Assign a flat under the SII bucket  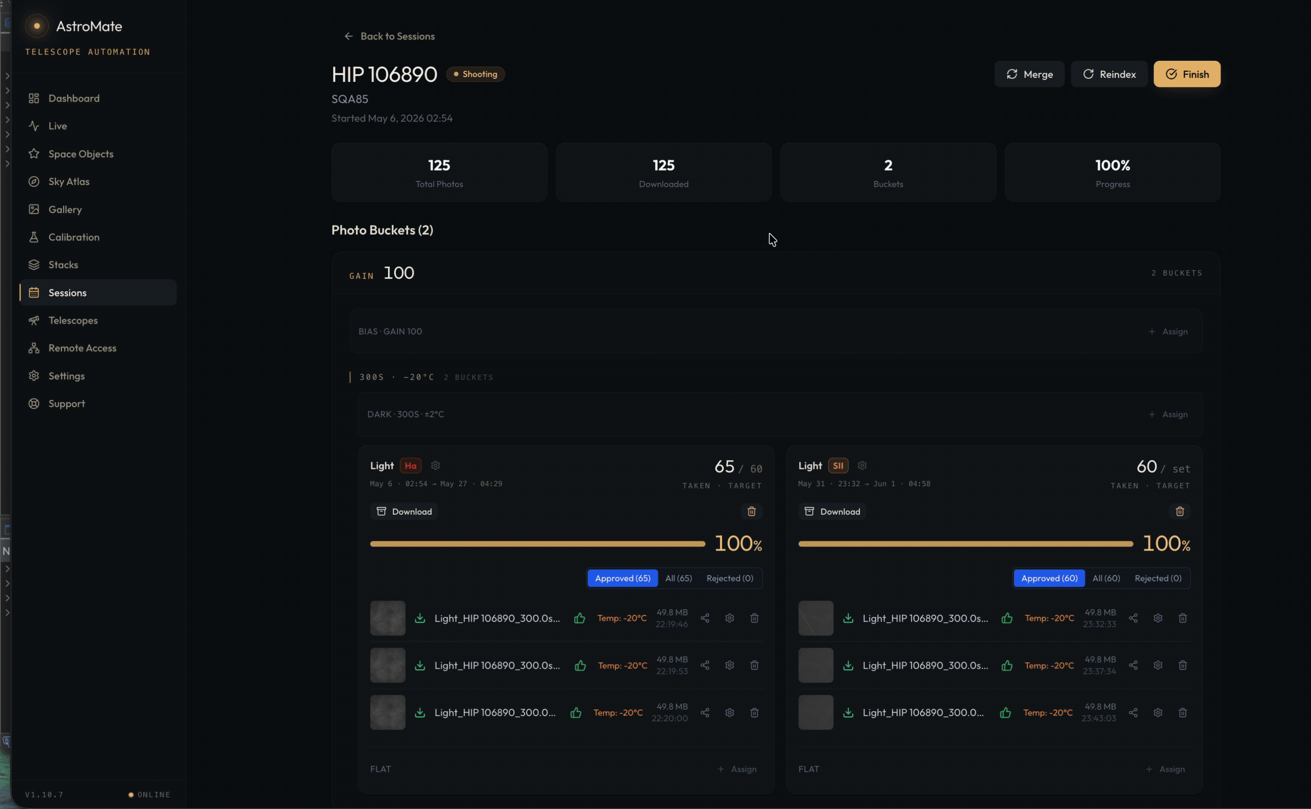click(1165, 769)
